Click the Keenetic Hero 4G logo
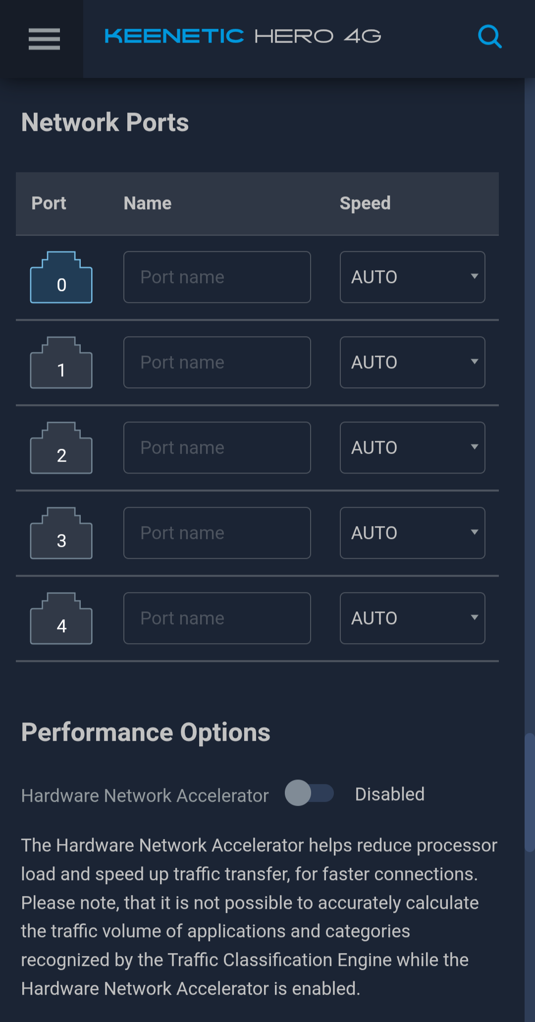 (243, 37)
